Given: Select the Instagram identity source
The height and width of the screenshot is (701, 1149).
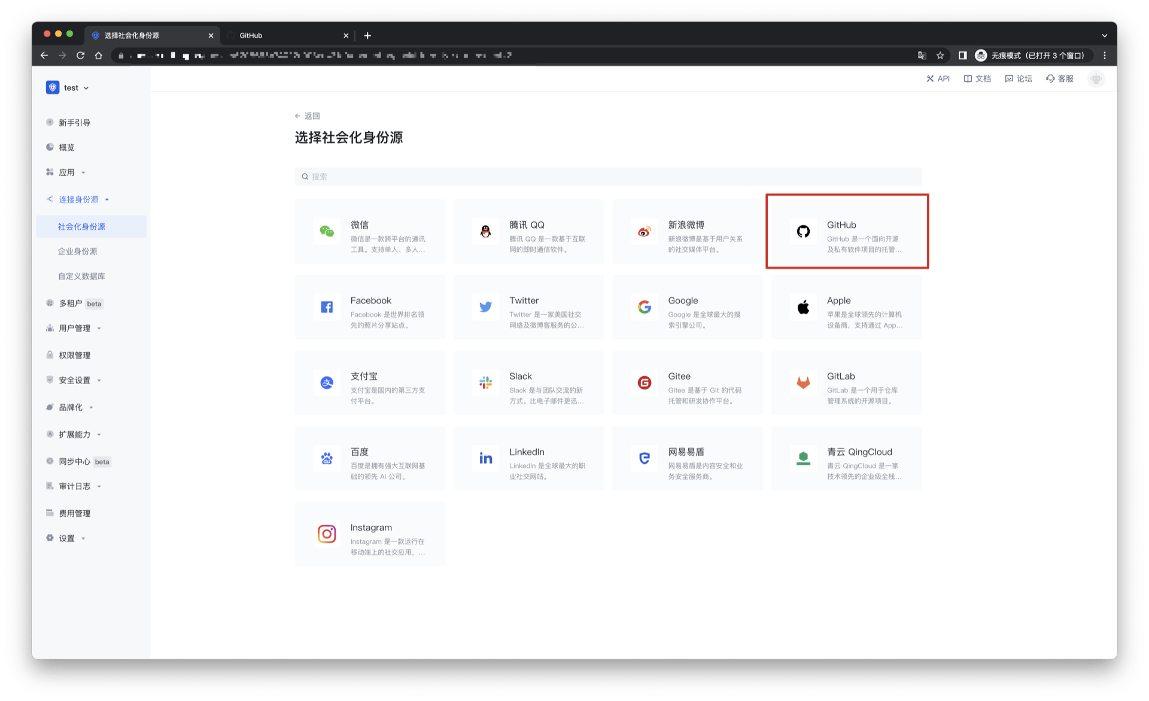Looking at the screenshot, I should point(369,534).
